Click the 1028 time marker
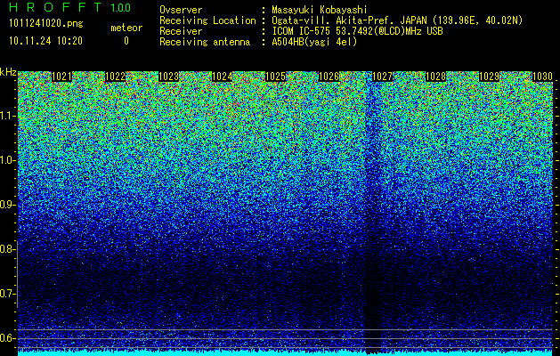This screenshot has width=560, height=356. point(435,77)
